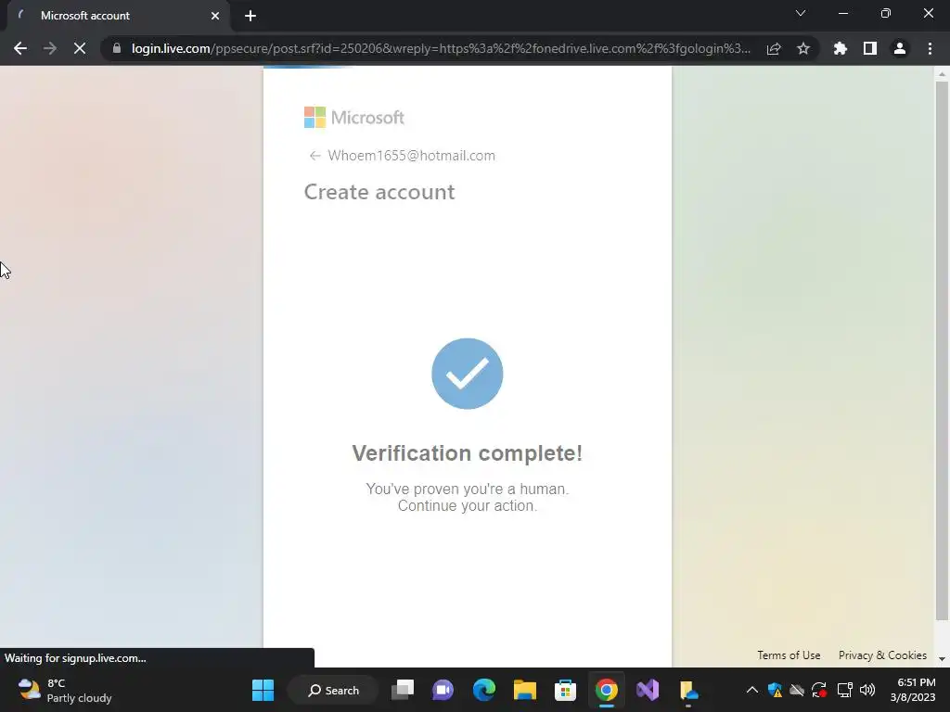Show hidden system tray icons

751,690
